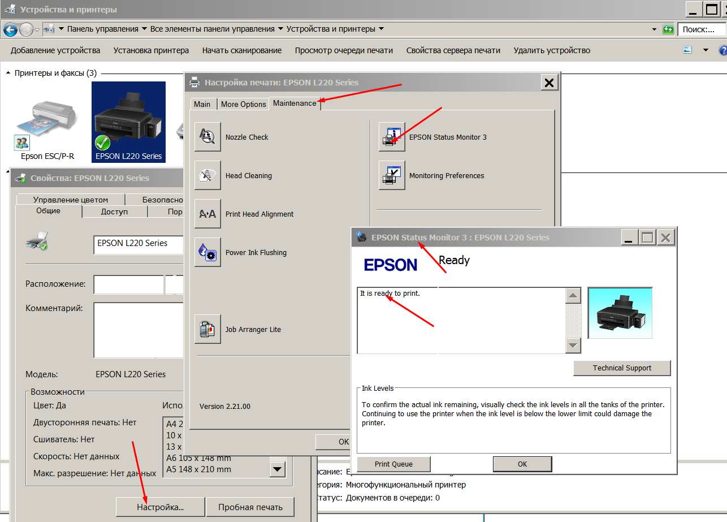Click the 'Сшиватель: Нет' line
This screenshot has height=522, width=727.
(x=64, y=439)
